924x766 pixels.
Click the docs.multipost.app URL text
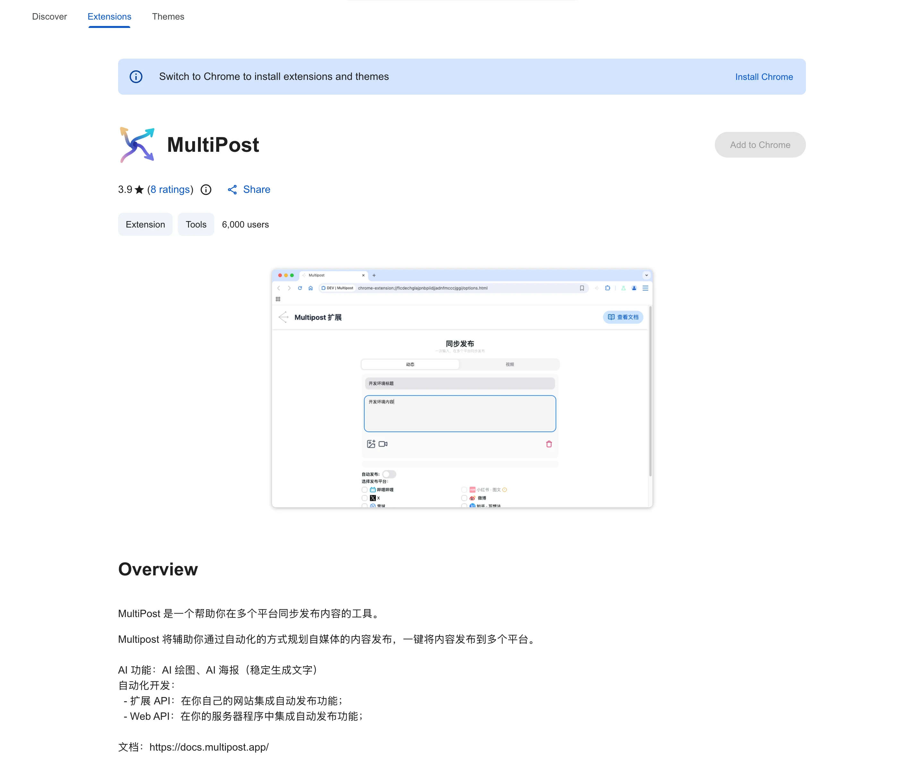point(209,747)
